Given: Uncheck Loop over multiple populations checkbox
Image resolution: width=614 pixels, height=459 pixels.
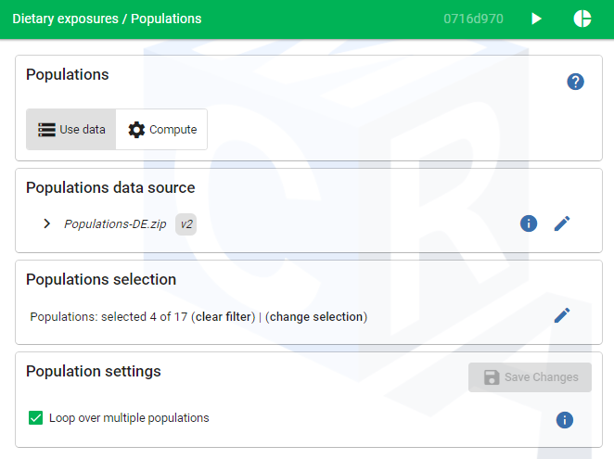Looking at the screenshot, I should pyautogui.click(x=36, y=418).
